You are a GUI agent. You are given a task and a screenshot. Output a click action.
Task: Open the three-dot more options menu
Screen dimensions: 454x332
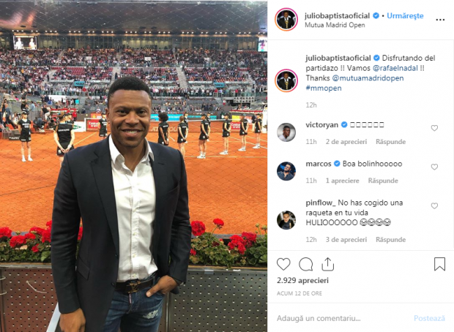[440, 20]
